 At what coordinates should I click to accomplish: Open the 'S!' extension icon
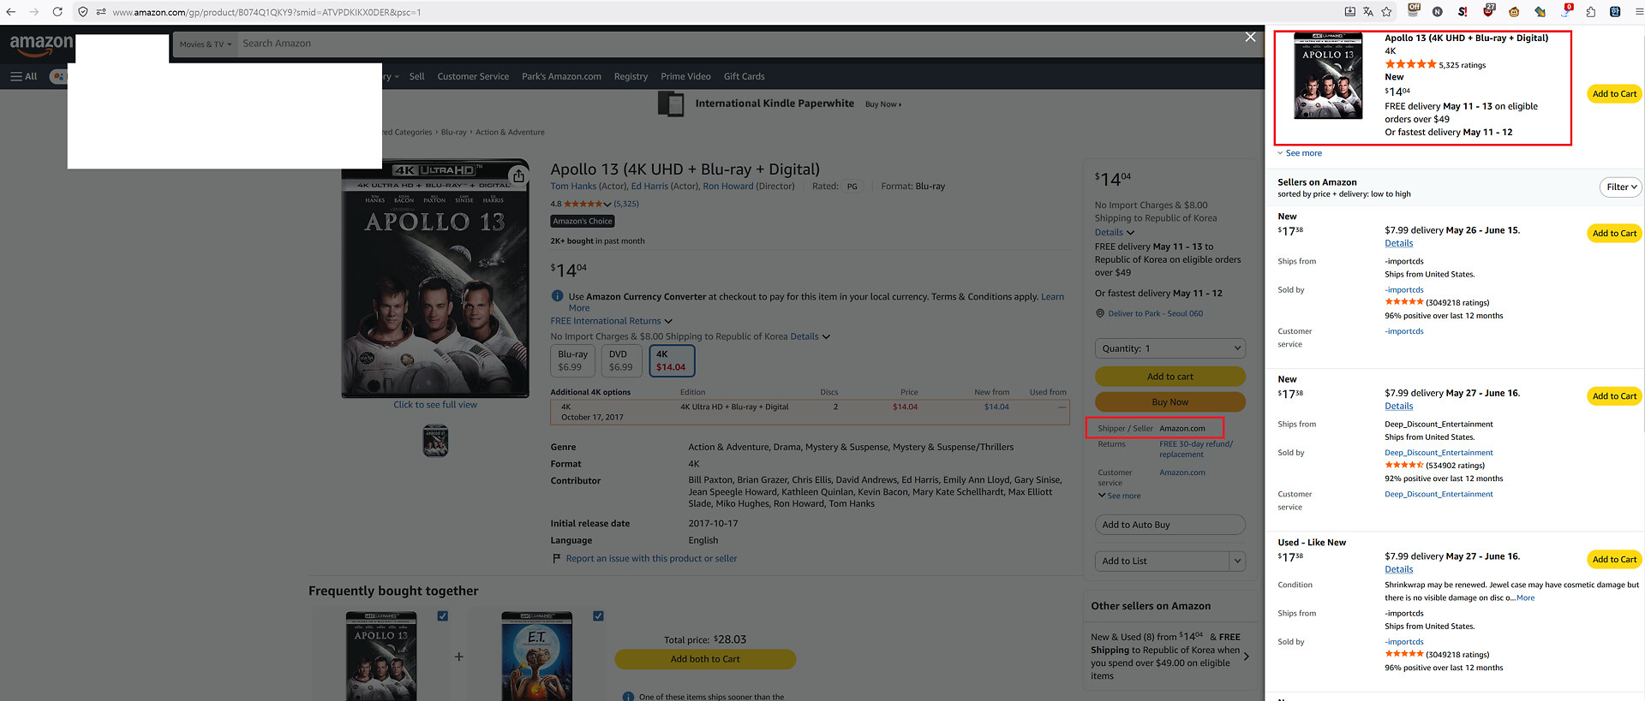click(1463, 12)
